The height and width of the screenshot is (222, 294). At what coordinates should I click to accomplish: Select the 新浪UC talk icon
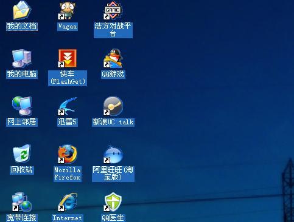[x=113, y=106]
